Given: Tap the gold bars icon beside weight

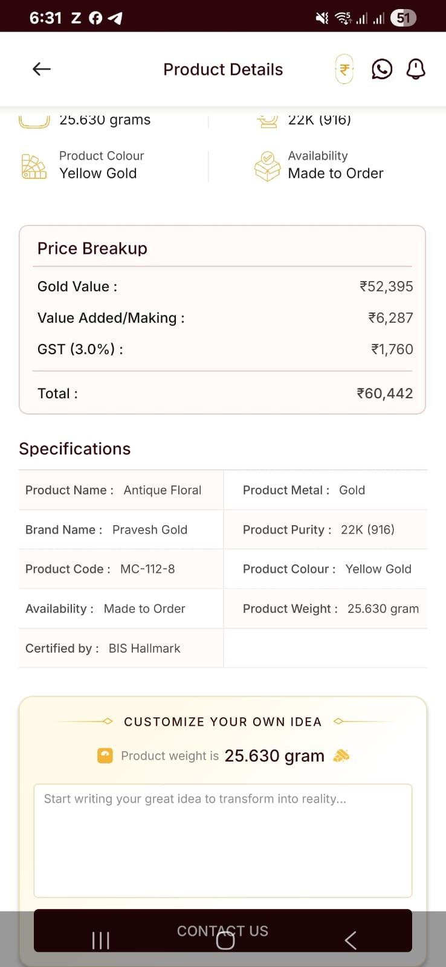Looking at the screenshot, I should [x=341, y=755].
